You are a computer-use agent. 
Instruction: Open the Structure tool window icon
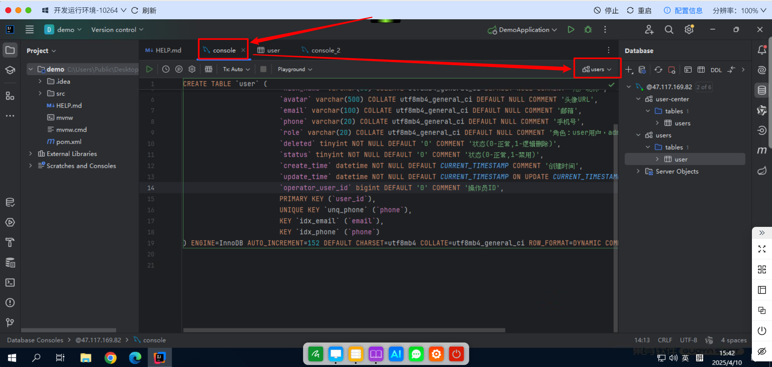coord(10,96)
